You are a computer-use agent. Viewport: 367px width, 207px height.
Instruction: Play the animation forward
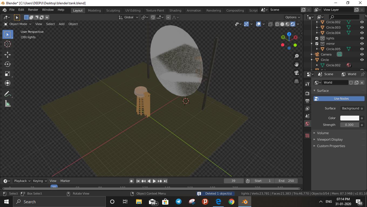pyautogui.click(x=154, y=181)
